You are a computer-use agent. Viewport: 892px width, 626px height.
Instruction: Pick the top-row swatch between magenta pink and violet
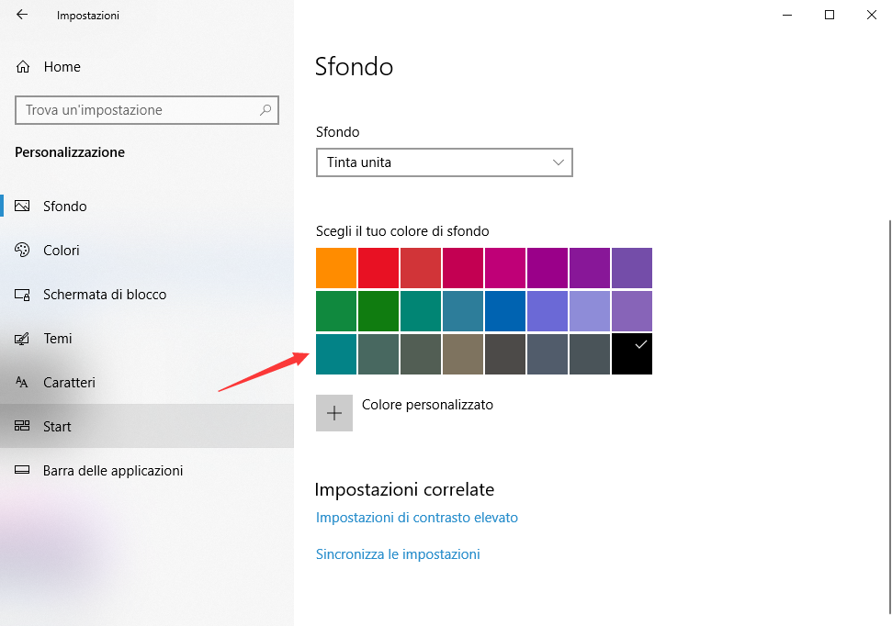(x=548, y=268)
